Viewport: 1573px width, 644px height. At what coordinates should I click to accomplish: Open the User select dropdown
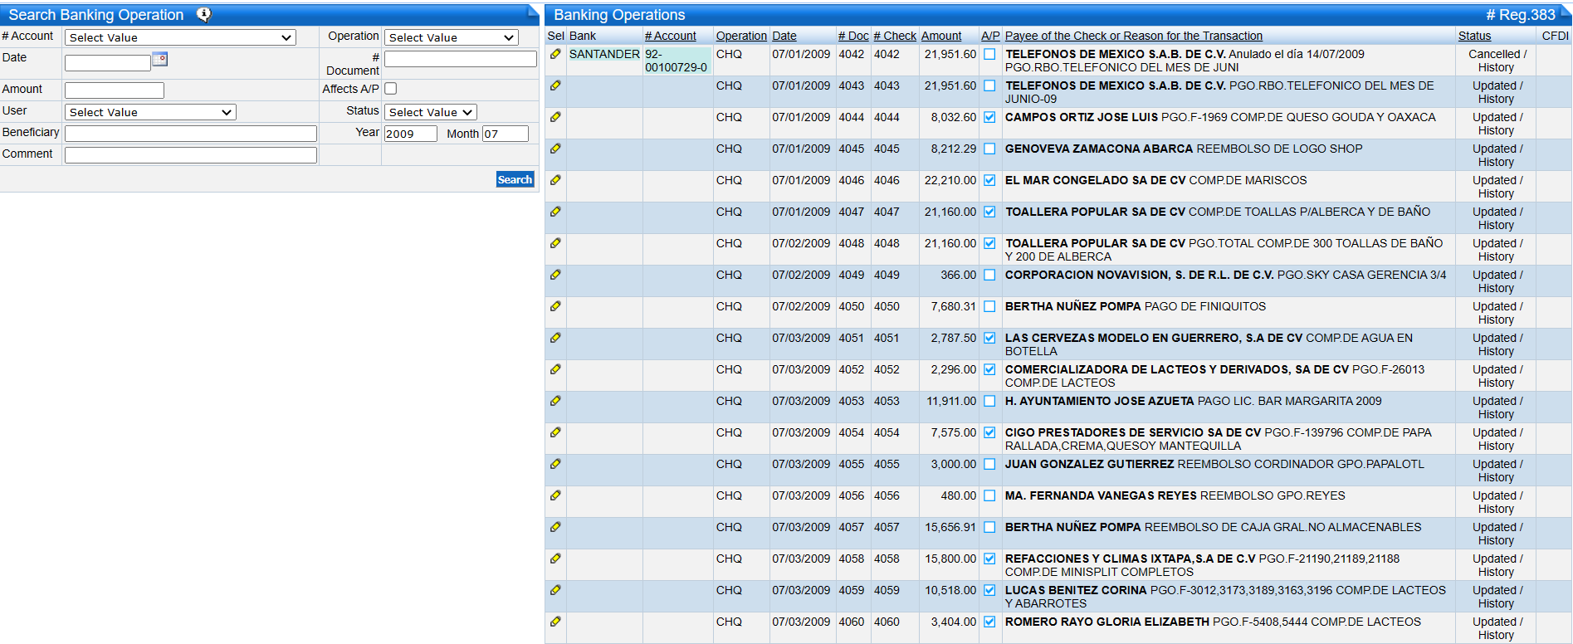(150, 112)
